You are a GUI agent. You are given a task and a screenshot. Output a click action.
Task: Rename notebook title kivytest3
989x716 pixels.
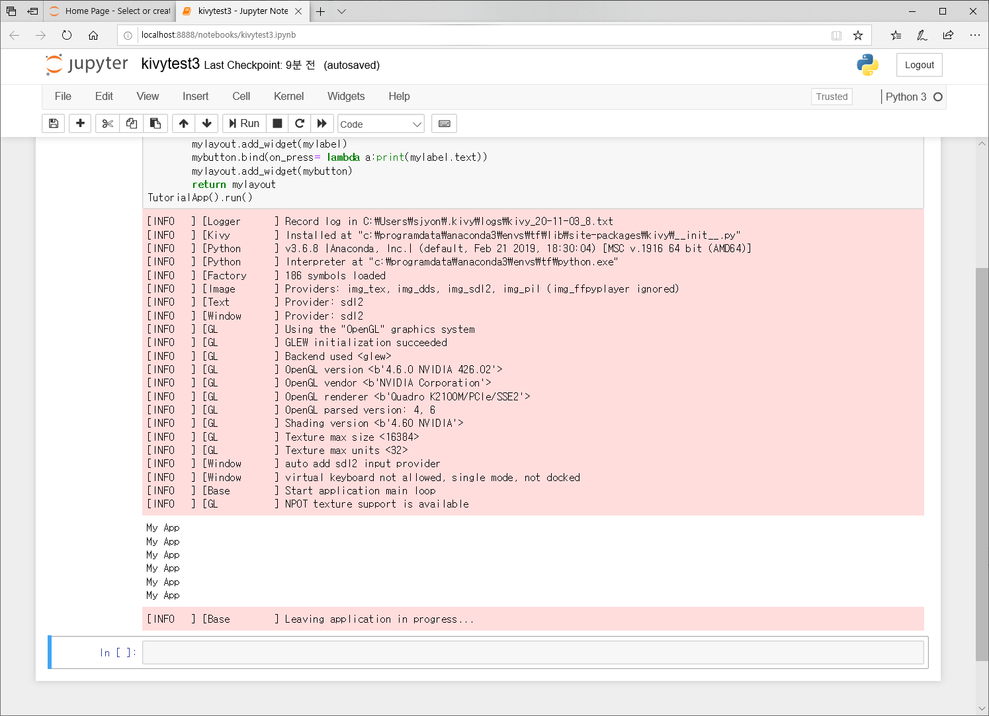[x=170, y=64]
